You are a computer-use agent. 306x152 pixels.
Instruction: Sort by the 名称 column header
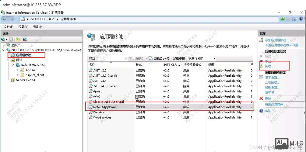[111, 65]
